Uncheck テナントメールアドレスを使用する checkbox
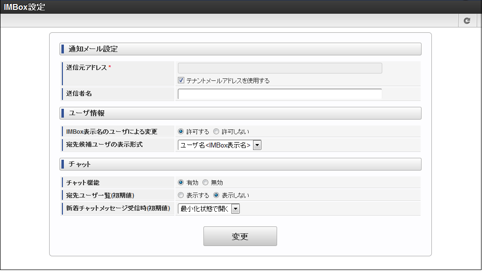The image size is (482, 271). coord(181,80)
